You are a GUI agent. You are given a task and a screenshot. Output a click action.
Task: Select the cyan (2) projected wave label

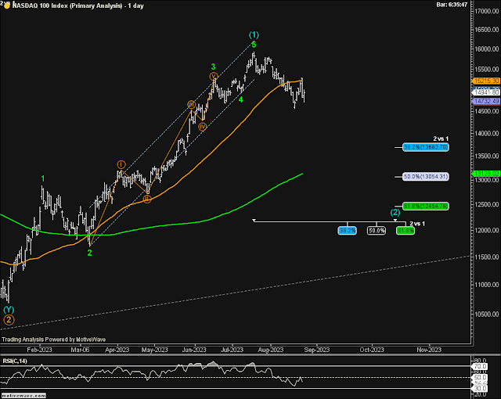[395, 212]
